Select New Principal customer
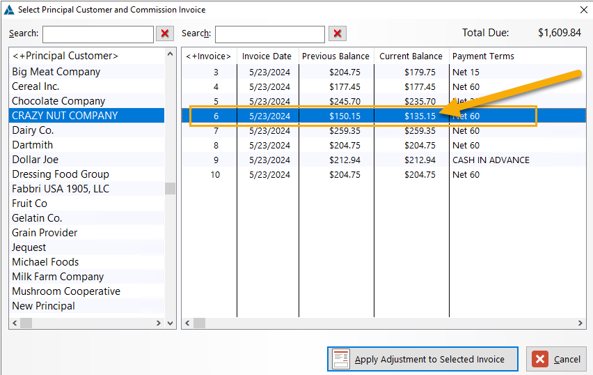 (x=87, y=306)
